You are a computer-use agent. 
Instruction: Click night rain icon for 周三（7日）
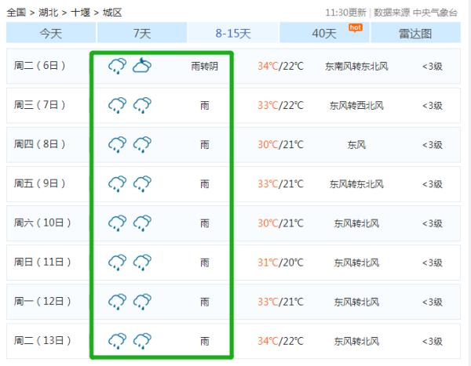(x=142, y=105)
